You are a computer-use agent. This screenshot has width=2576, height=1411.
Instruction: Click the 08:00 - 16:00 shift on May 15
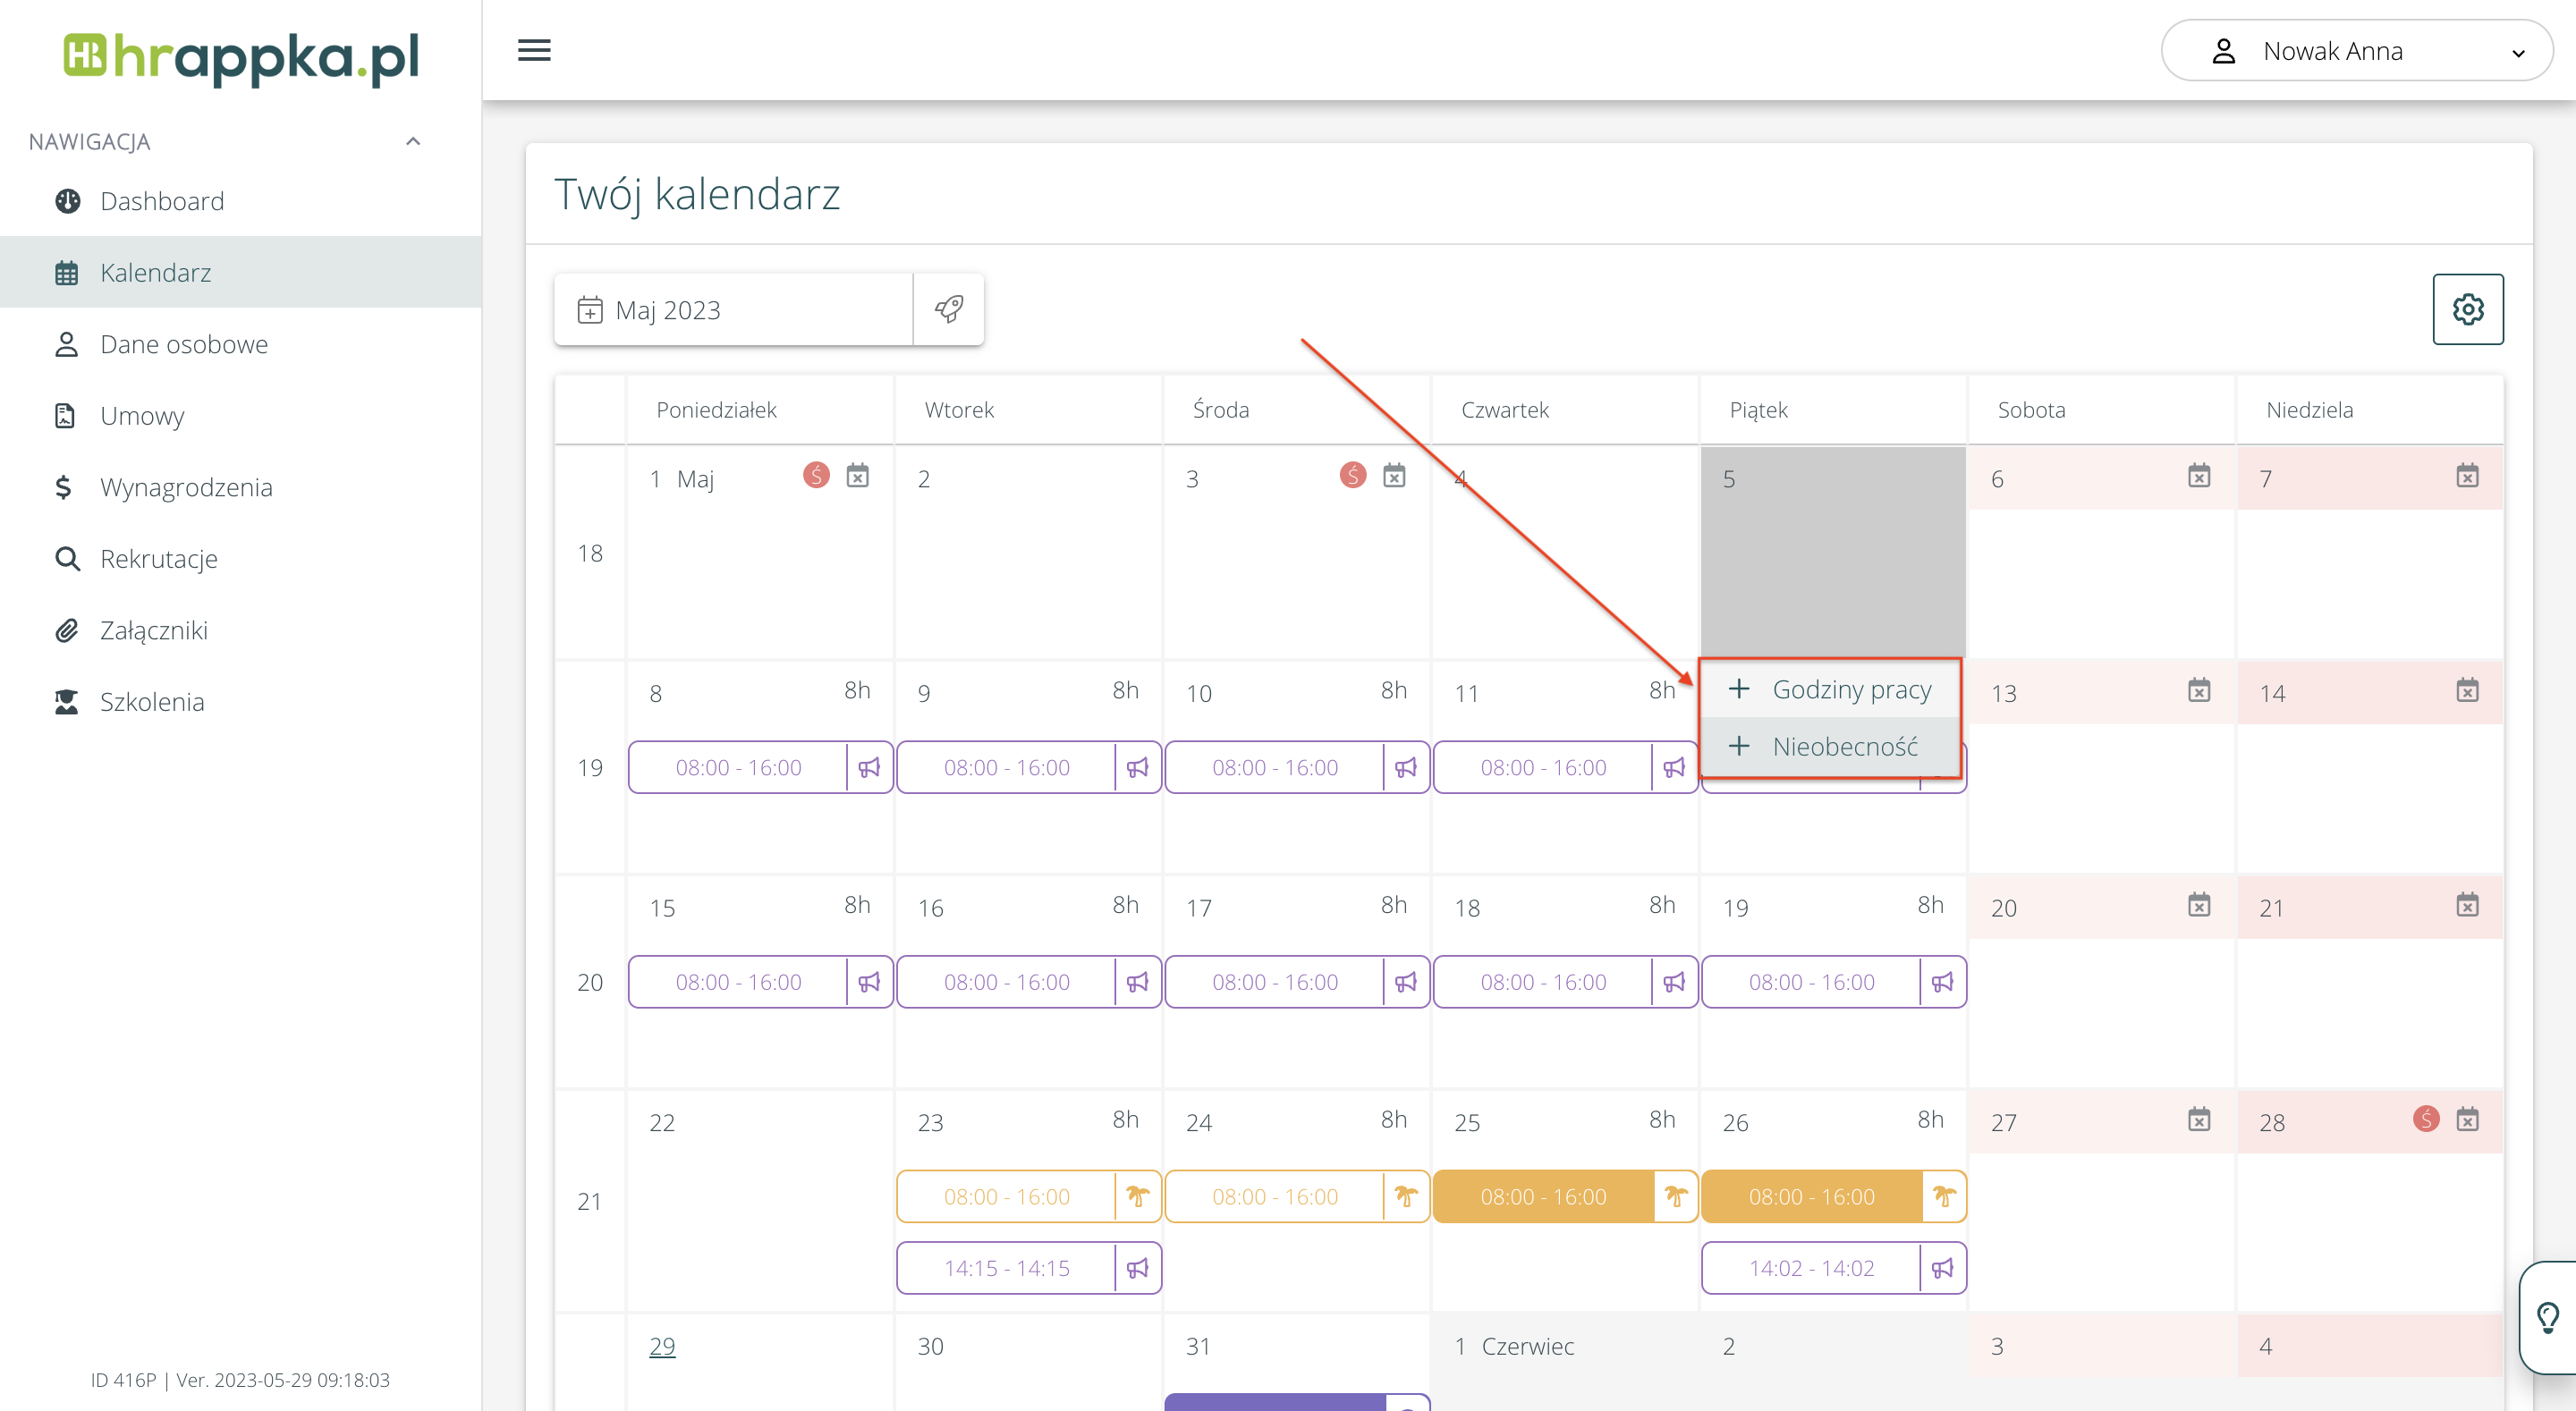click(738, 982)
